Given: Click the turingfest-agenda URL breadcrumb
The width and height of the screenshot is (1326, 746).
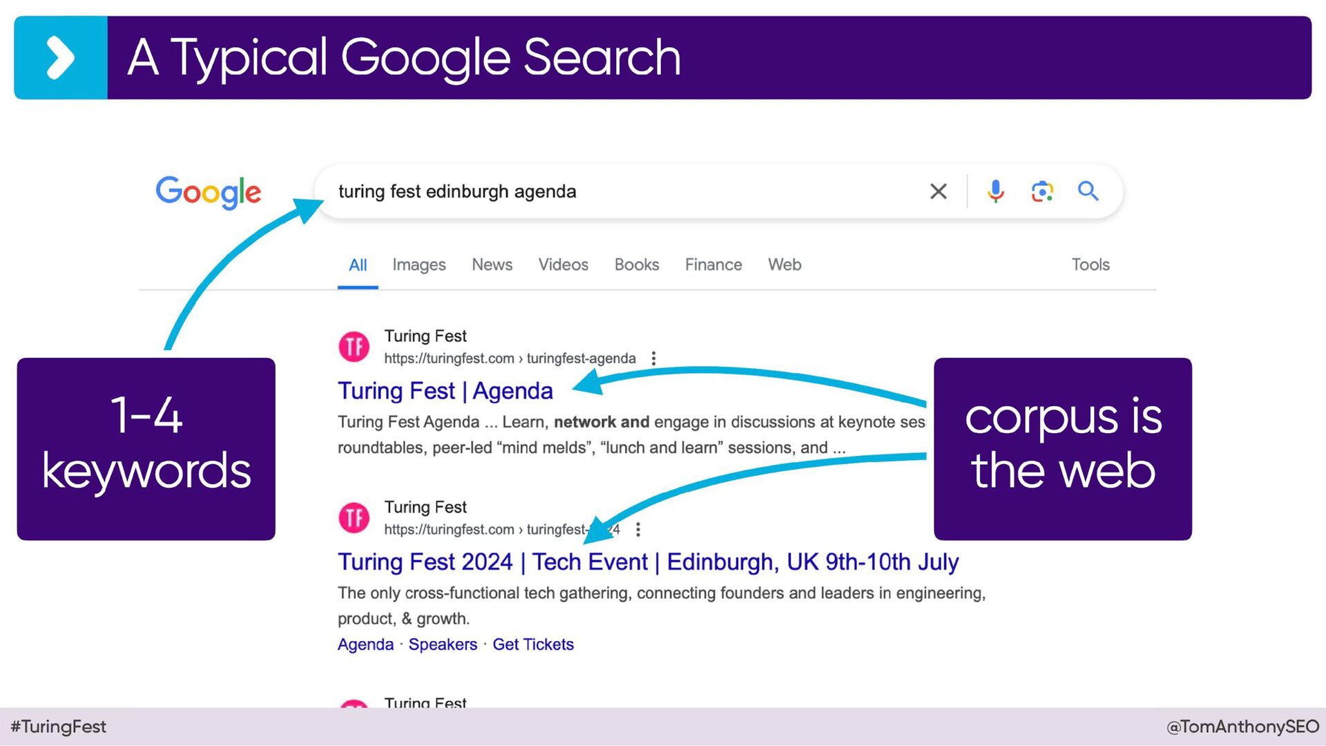Looking at the screenshot, I should coord(510,358).
